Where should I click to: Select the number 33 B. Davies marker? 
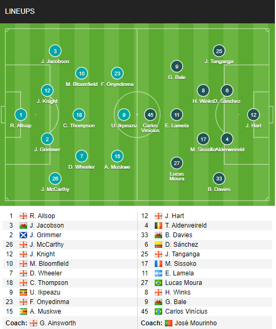pos(219,178)
